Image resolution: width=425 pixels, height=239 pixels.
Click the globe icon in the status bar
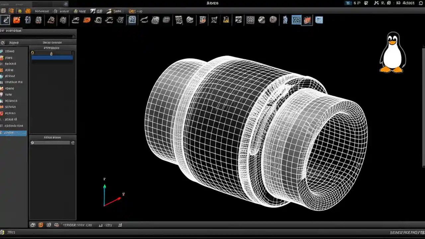click(x=33, y=225)
